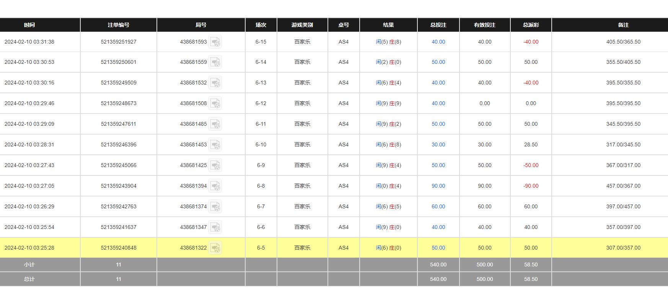This screenshot has width=668, height=297.
Task: Click the 有效投注 column header
Action: coord(484,25)
